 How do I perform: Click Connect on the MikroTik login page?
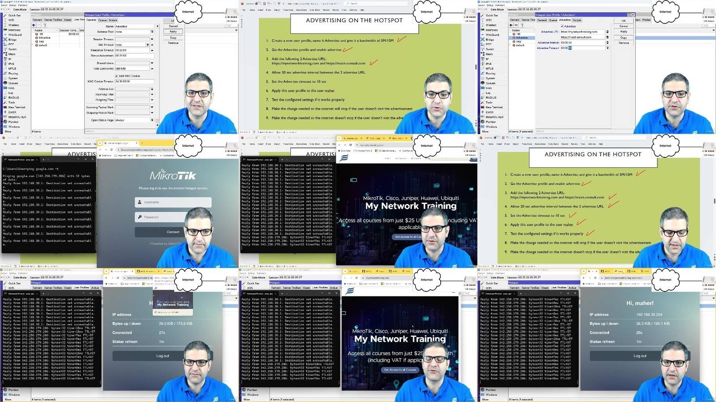pos(173,232)
